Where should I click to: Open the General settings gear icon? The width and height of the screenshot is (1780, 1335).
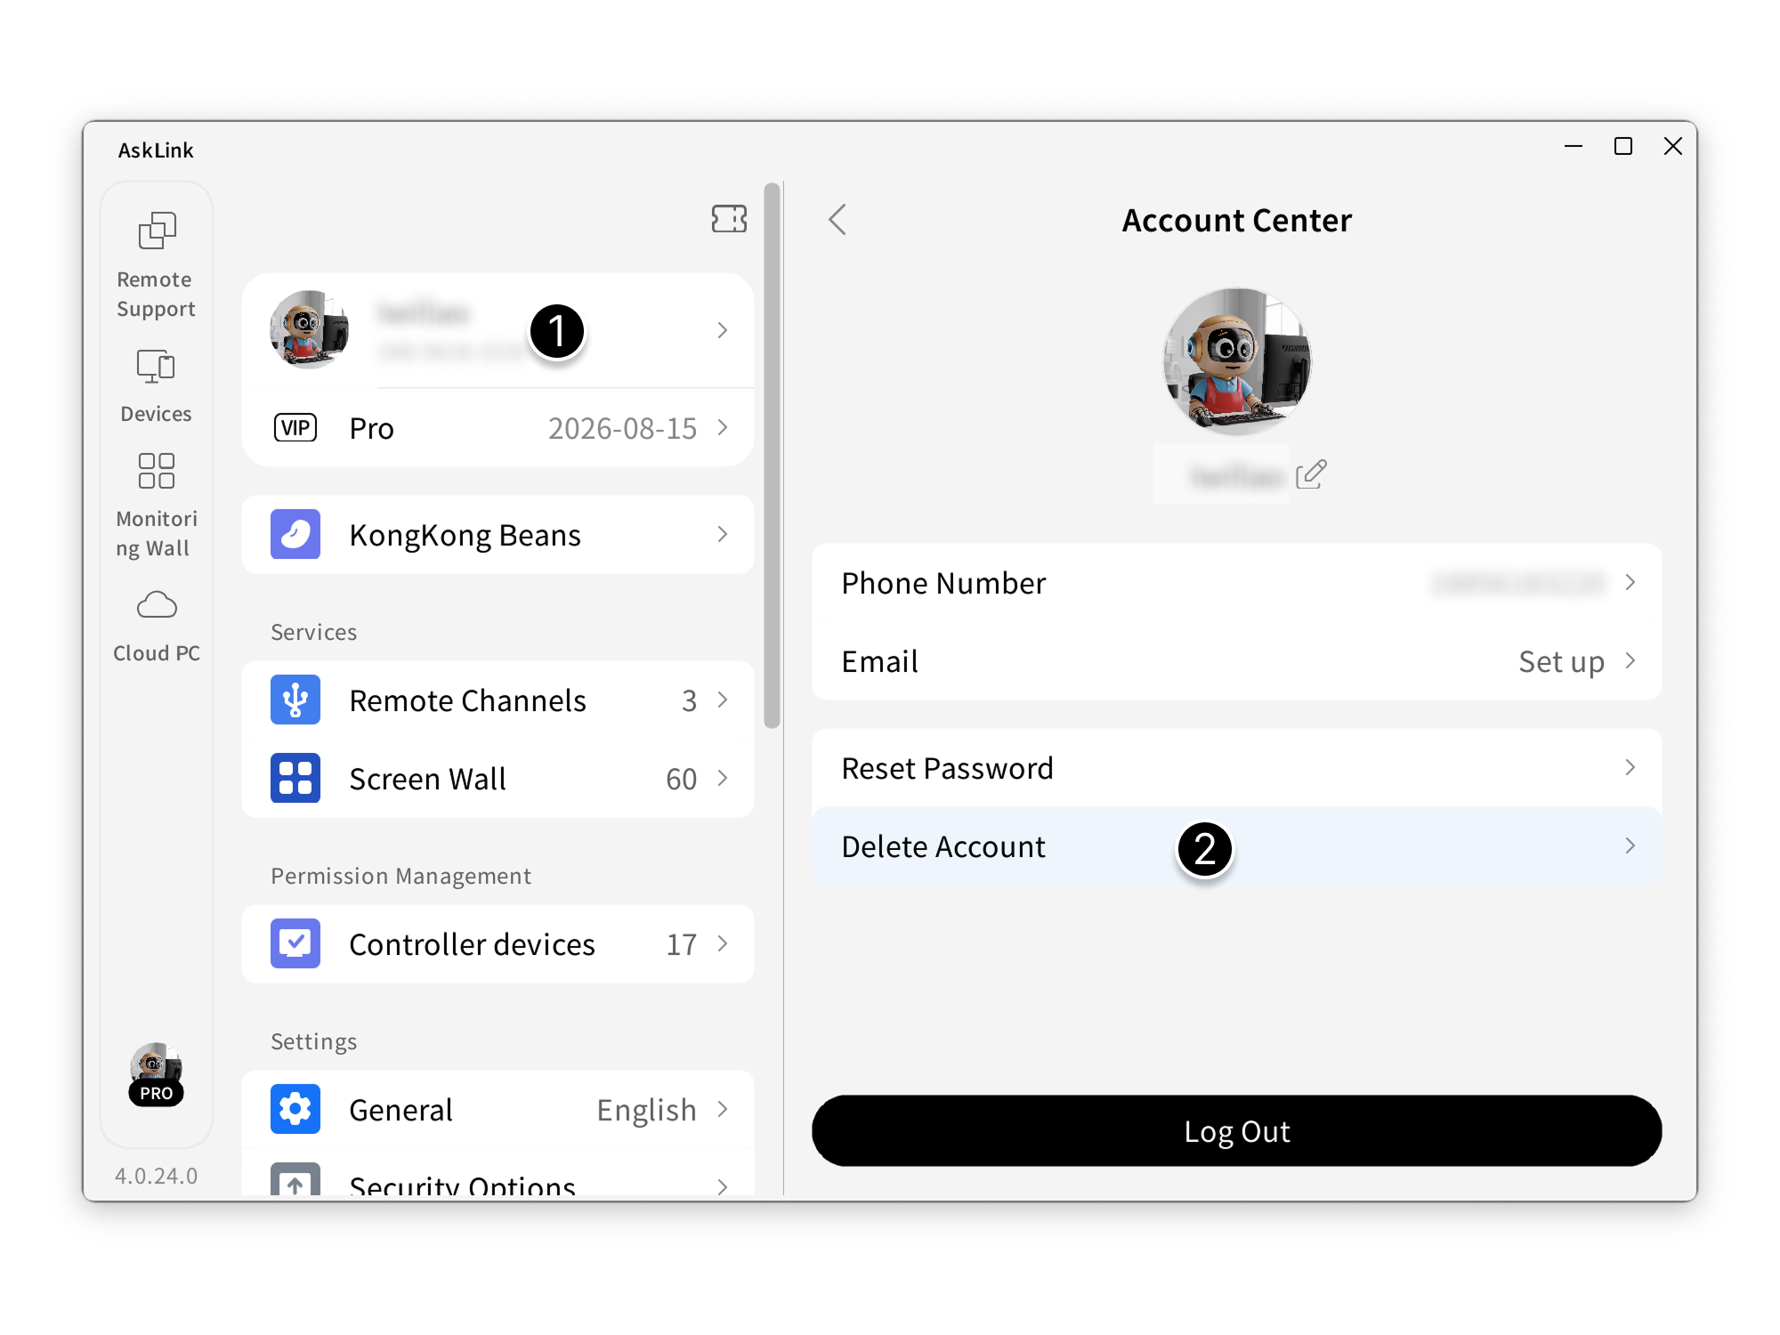pos(294,1109)
